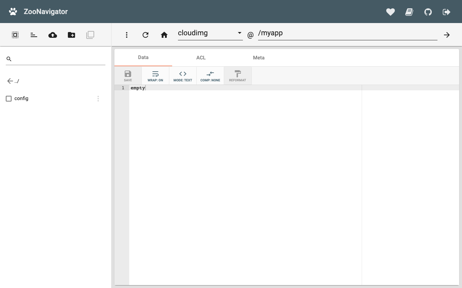462x288 pixels.
Task: Click the Save button
Action: (x=128, y=76)
